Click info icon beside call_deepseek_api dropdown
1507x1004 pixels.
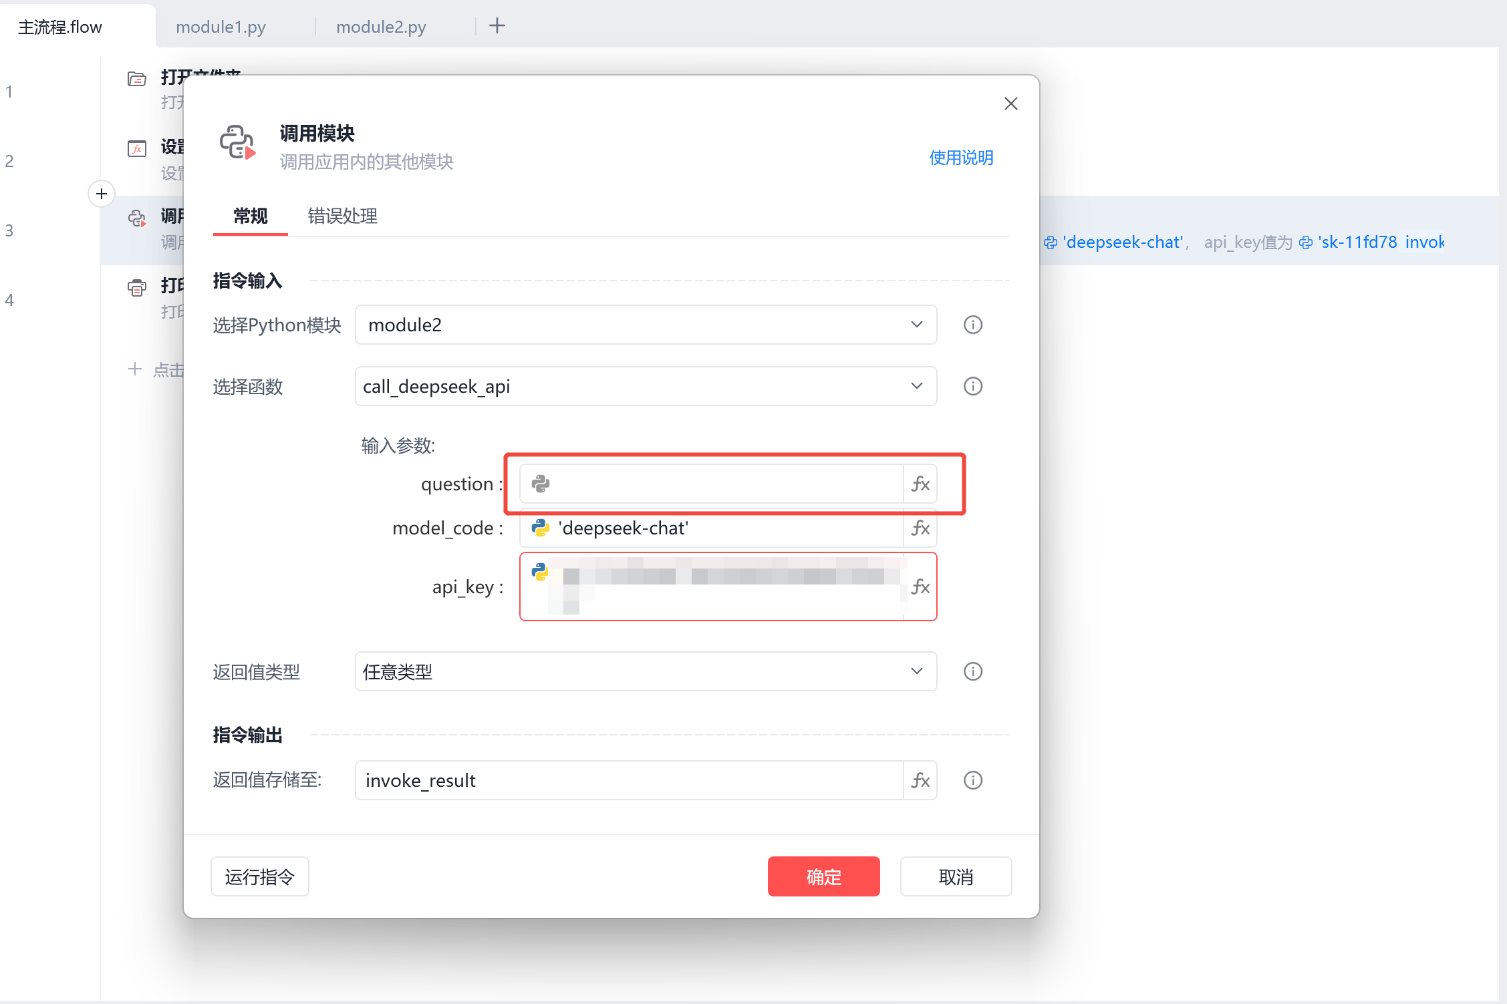coord(972,386)
